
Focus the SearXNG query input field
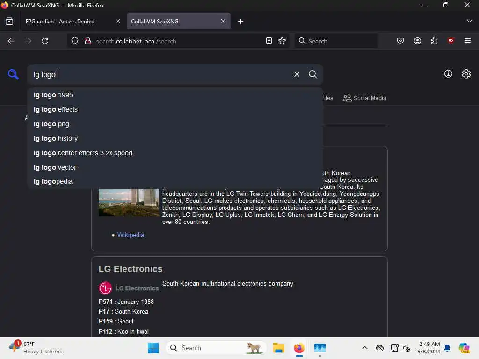162,74
